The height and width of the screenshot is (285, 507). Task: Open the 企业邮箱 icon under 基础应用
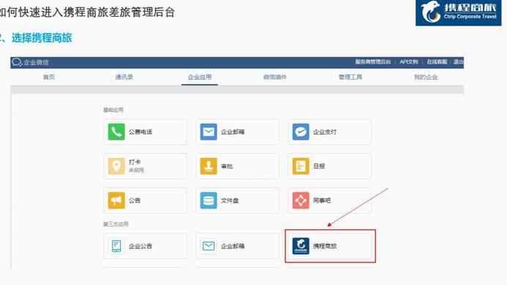point(209,132)
